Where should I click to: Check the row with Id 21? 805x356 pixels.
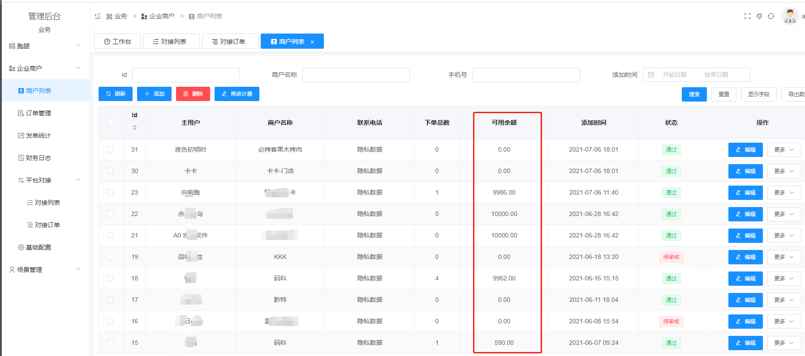(110, 235)
